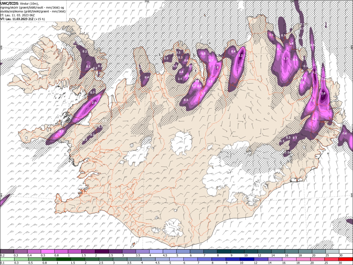353x265 pixels.
Task: Click the bottom legend swatch between 16 and 18
Action: click(289, 259)
